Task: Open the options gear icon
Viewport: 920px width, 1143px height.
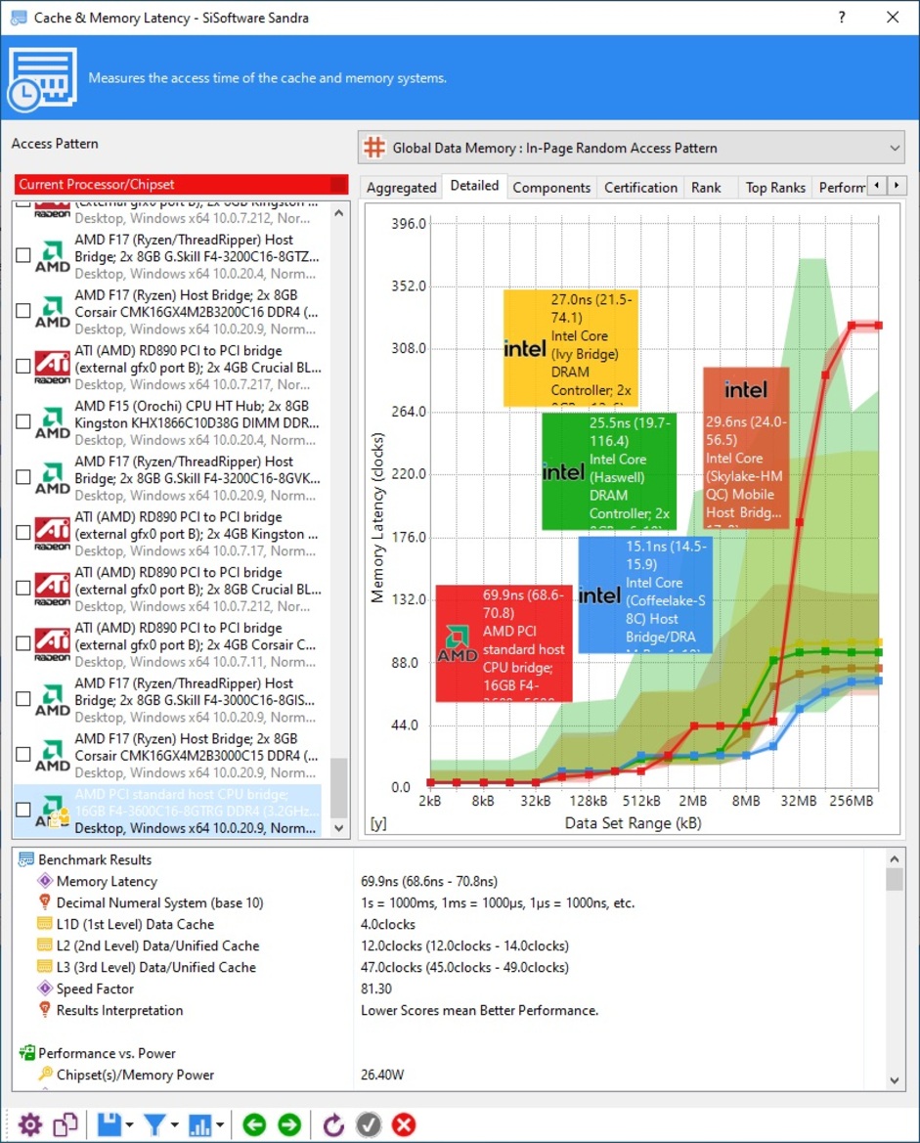Action: pos(30,1124)
